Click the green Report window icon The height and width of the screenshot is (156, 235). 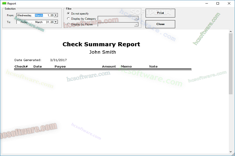click(4, 3)
